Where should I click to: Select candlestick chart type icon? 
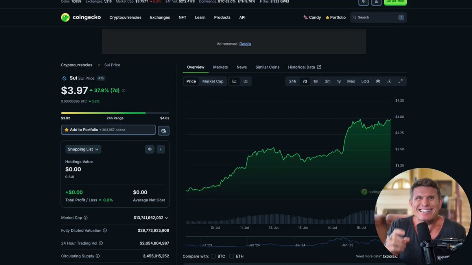click(x=246, y=81)
